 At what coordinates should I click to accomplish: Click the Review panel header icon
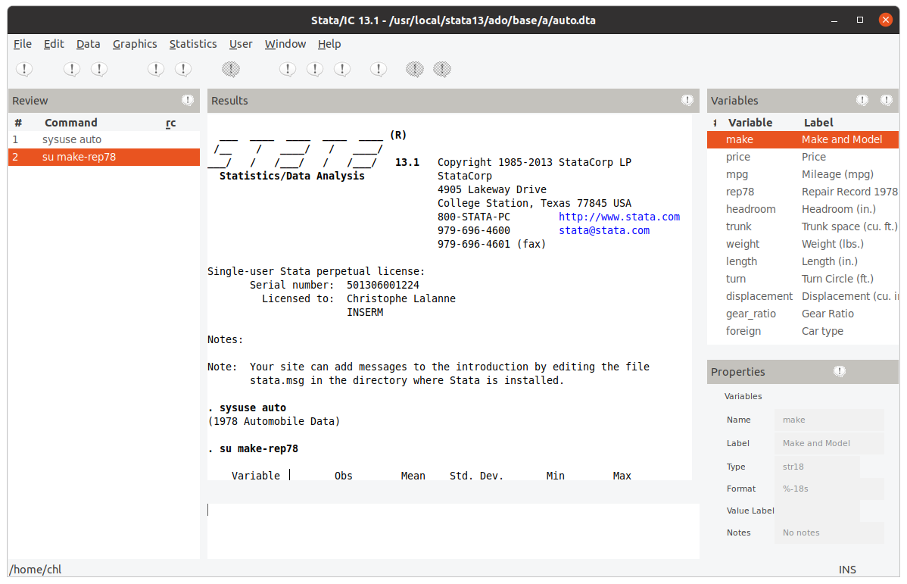tap(188, 101)
